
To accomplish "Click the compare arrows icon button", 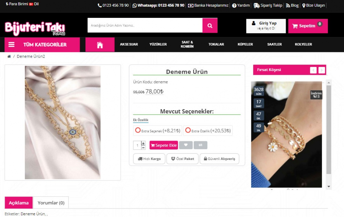I will tap(200, 145).
